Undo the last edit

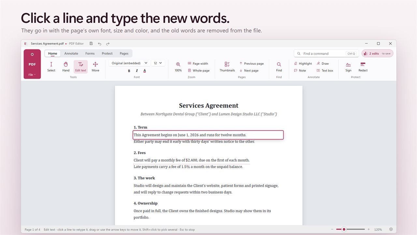pos(100,43)
